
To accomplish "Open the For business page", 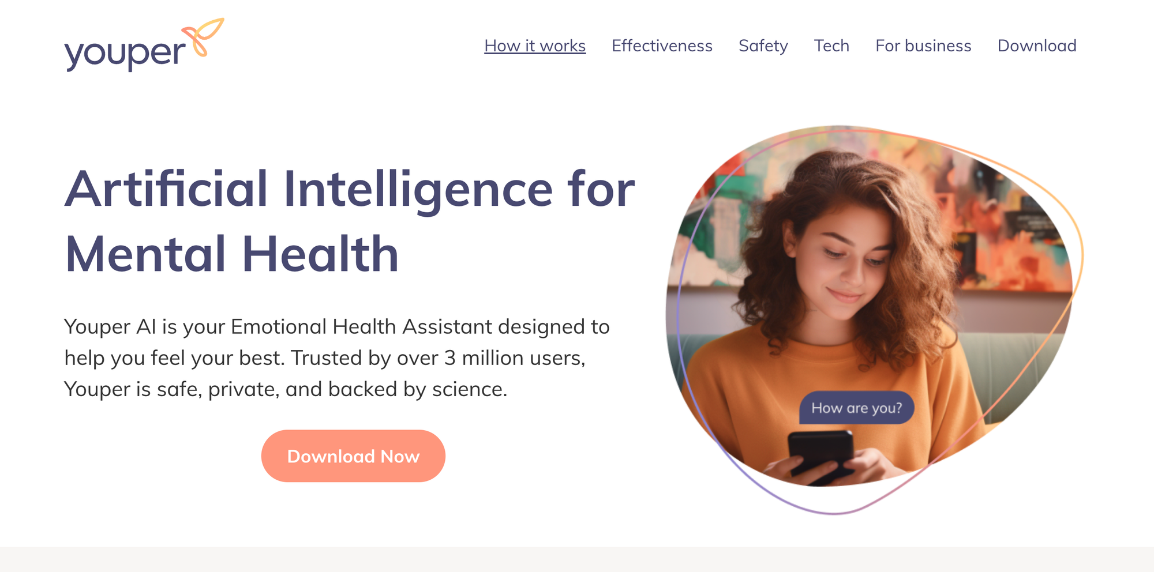I will click(x=923, y=46).
